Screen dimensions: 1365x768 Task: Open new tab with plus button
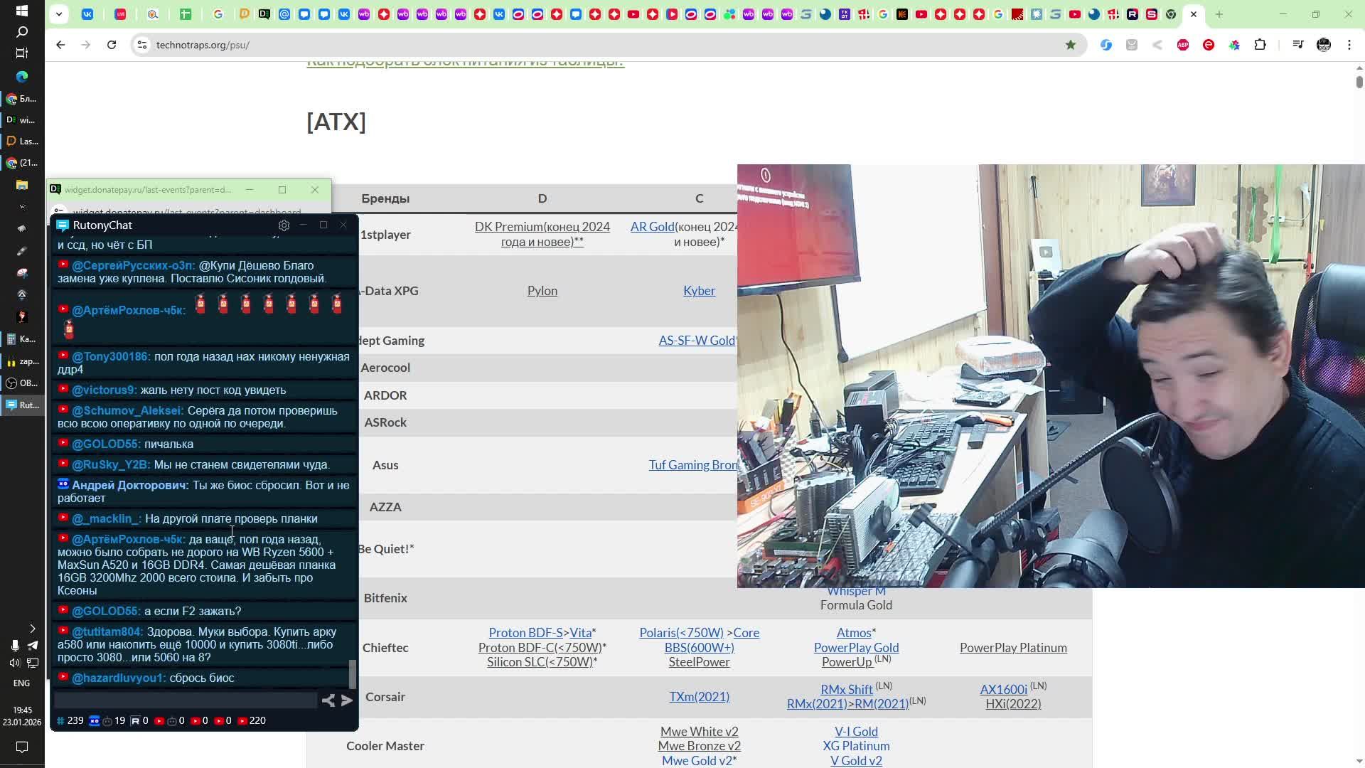1219,14
